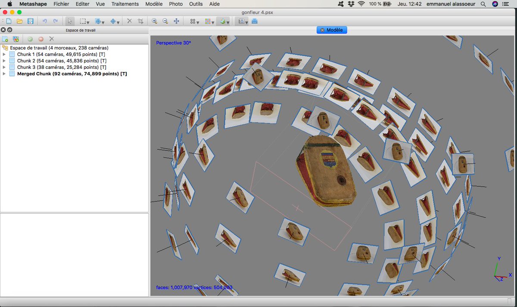Open Siri from the menu bar
The height and width of the screenshot is (307, 517).
495,4
